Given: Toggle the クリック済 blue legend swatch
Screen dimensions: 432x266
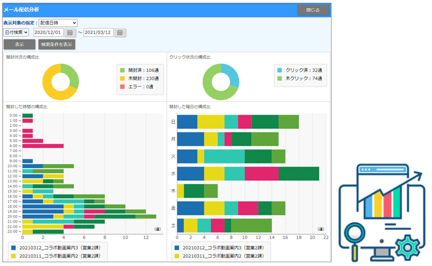Looking at the screenshot, I should (x=279, y=70).
